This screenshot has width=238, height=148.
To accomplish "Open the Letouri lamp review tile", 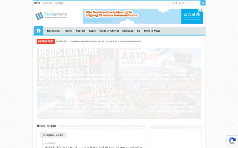I will coord(64,101).
